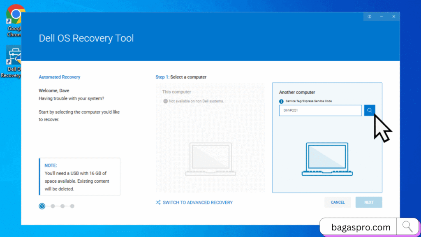The height and width of the screenshot is (237, 421).
Task: Click the info icon beside Service Tag label
Action: pos(281,101)
